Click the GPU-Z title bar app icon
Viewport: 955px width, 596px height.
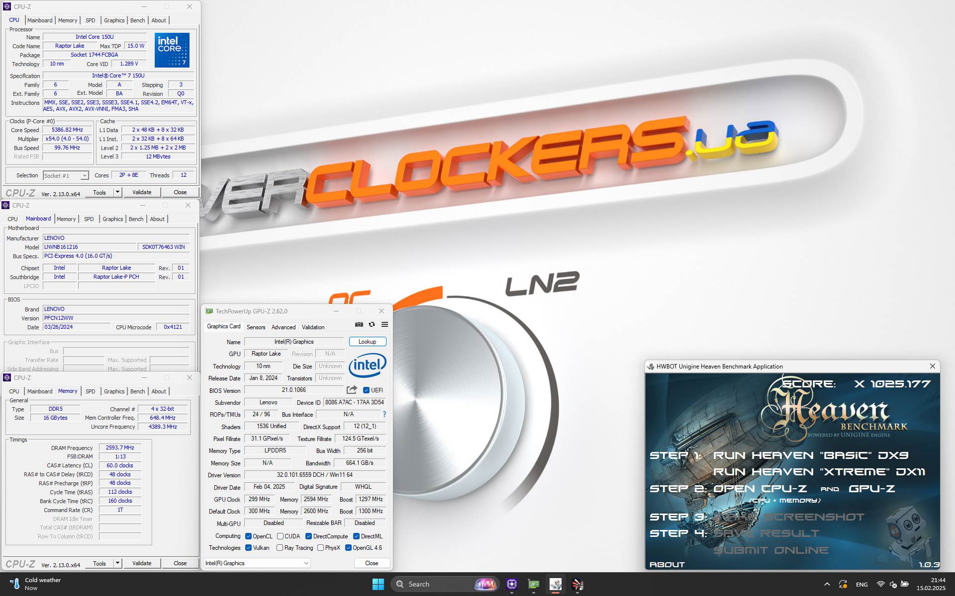[209, 311]
